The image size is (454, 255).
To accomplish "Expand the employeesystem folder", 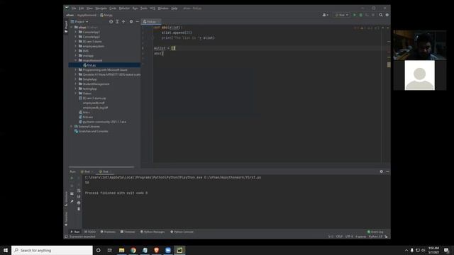I will point(76,46).
